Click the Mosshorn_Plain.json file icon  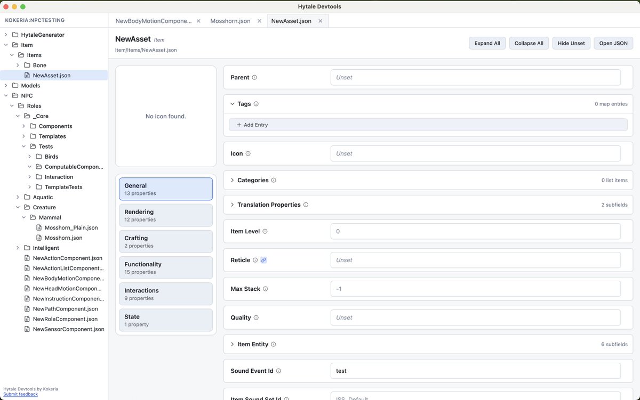tap(39, 227)
